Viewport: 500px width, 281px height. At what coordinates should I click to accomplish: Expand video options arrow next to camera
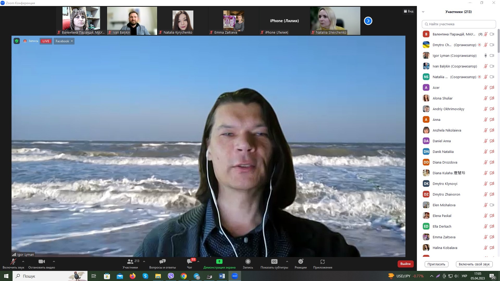click(54, 261)
